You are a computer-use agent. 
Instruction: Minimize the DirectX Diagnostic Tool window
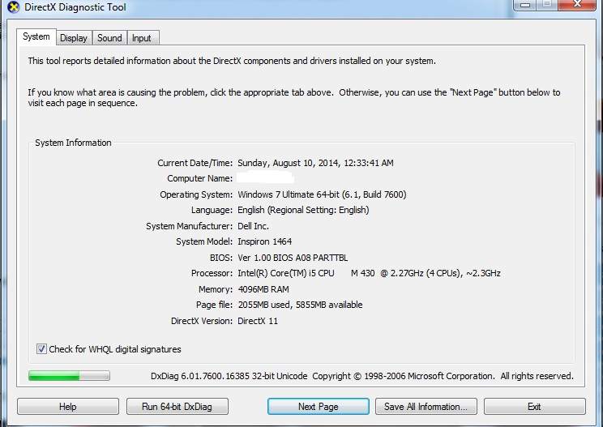(525, 4)
